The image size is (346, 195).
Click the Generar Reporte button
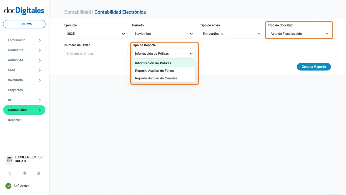click(314, 67)
